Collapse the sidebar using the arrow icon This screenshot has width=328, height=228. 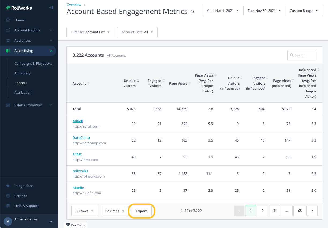coord(51,8)
